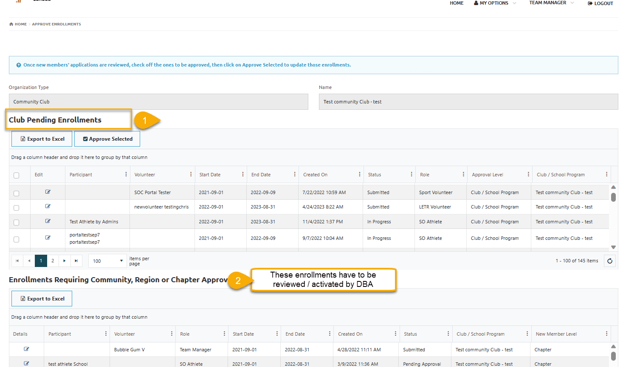Open New Member Level column menu
The height and width of the screenshot is (367, 623).
coord(606,334)
